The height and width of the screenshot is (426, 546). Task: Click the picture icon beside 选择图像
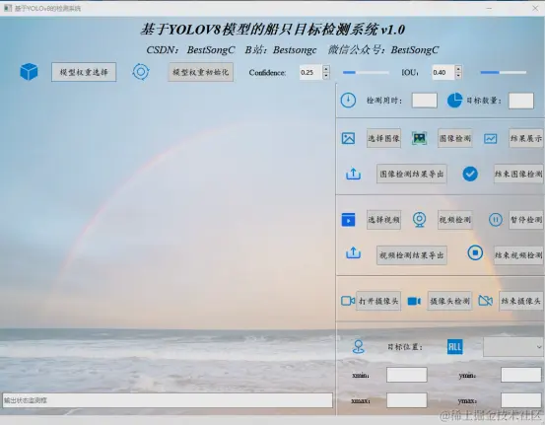[x=348, y=138]
